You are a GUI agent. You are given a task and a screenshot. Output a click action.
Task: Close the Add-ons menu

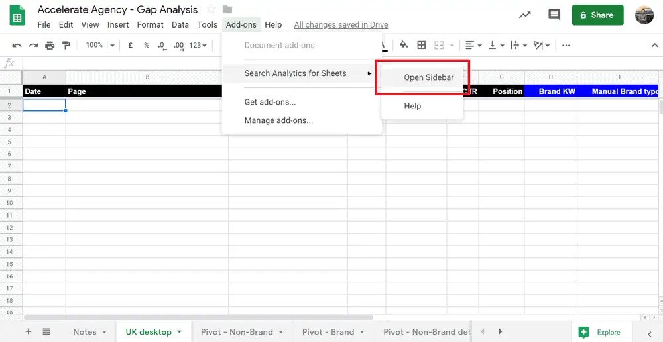[x=241, y=25]
